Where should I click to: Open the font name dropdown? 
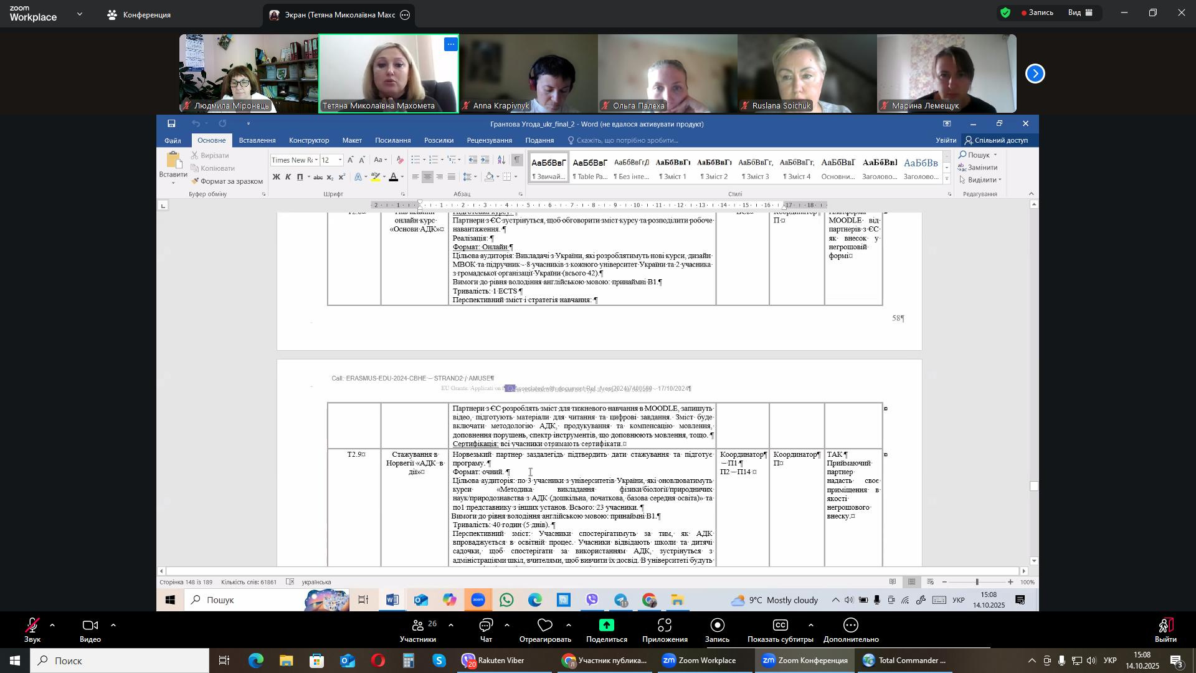click(316, 161)
